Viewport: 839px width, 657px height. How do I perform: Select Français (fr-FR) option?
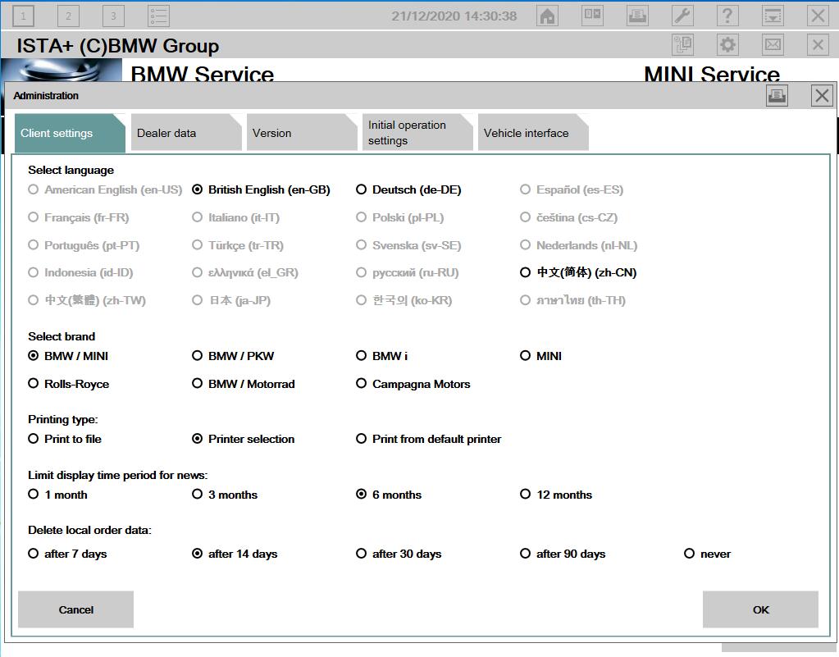coord(79,217)
